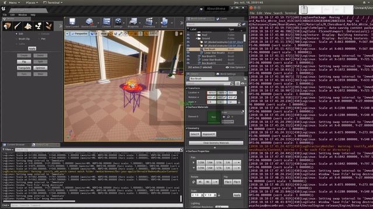This screenshot has height=209, width=373.
Task: Open the Help menu in Unreal Editor
Action: [33, 15]
